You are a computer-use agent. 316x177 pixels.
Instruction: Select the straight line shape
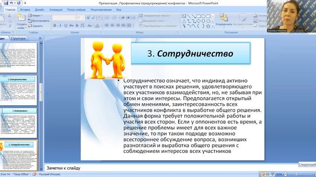tap(189, 16)
